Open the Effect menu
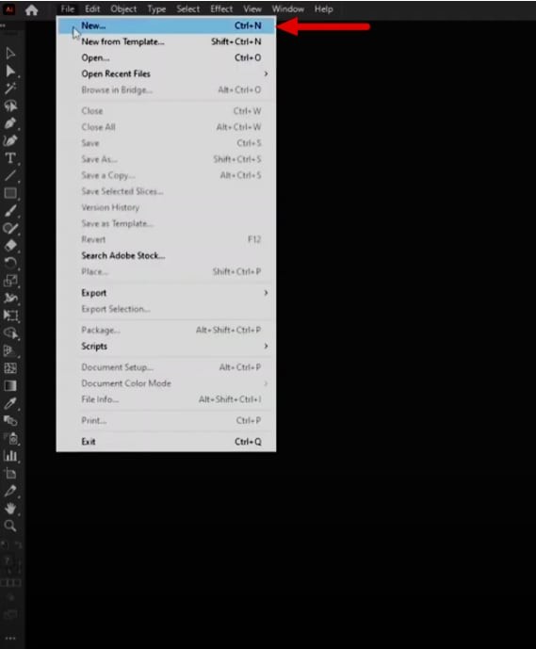 click(x=221, y=9)
